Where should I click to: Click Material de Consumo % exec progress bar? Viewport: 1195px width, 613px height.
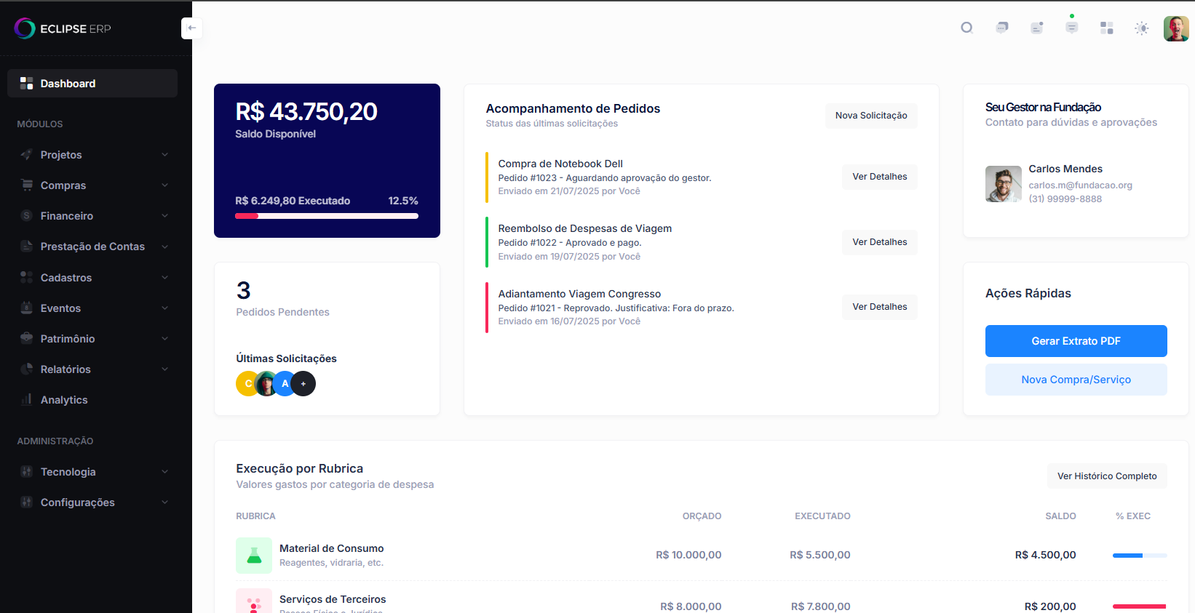click(x=1140, y=556)
